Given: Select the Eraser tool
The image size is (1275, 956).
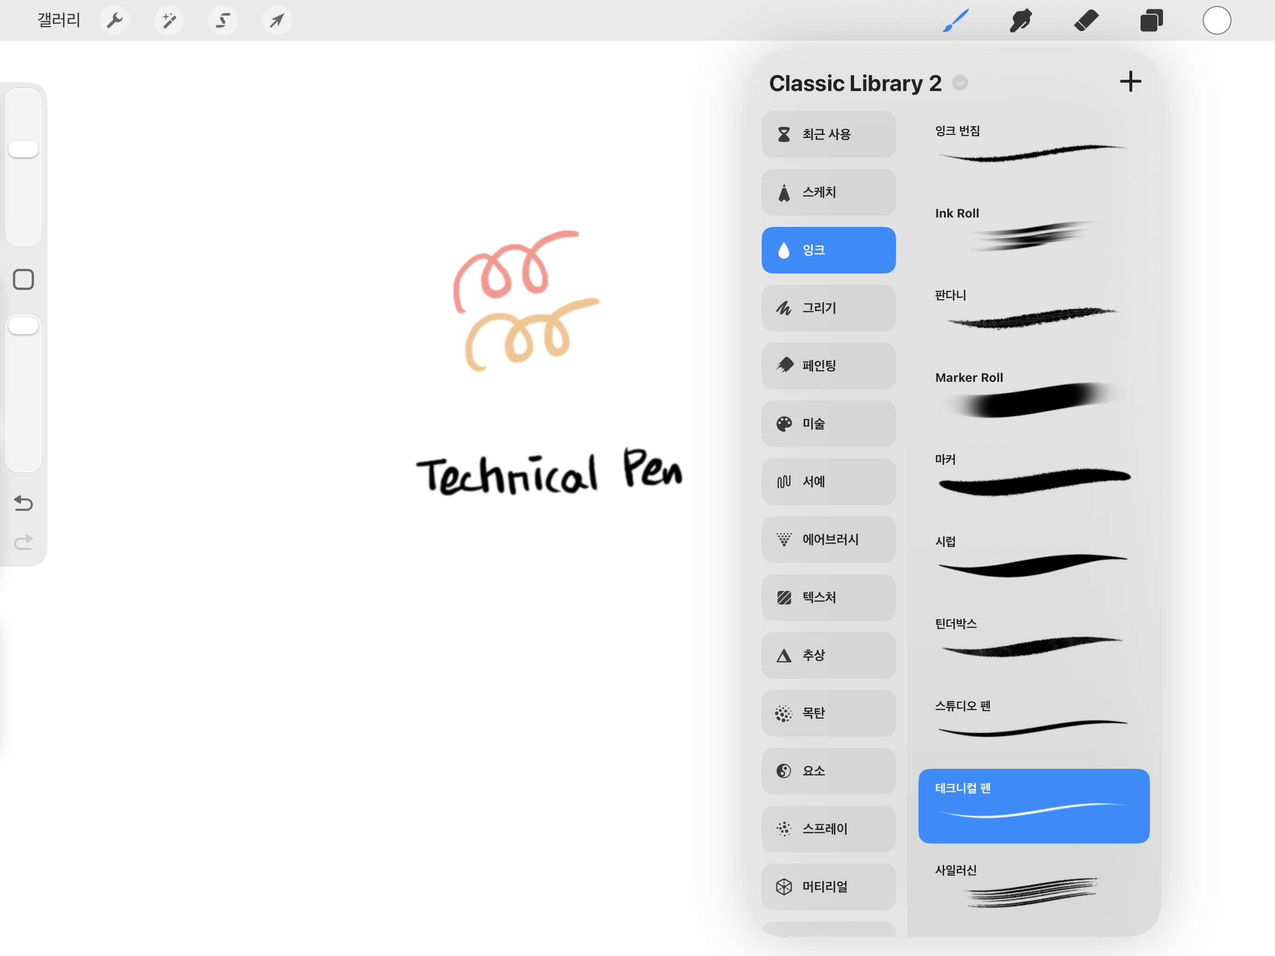Looking at the screenshot, I should click(1086, 21).
